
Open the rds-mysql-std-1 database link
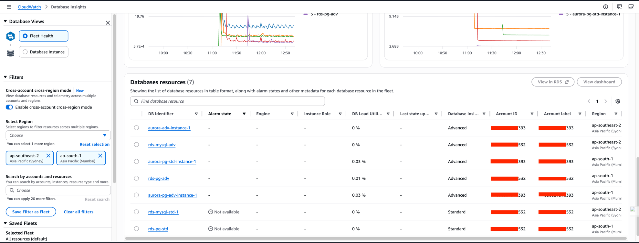coord(163,212)
